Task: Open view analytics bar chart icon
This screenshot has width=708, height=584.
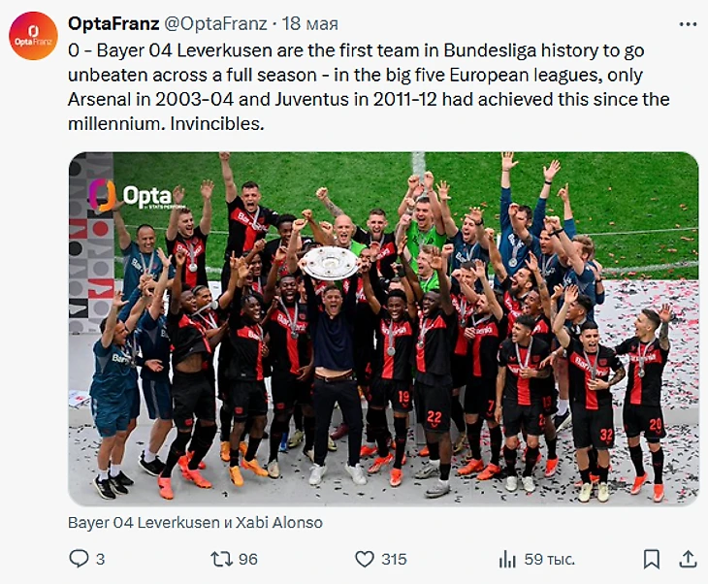Action: click(507, 559)
